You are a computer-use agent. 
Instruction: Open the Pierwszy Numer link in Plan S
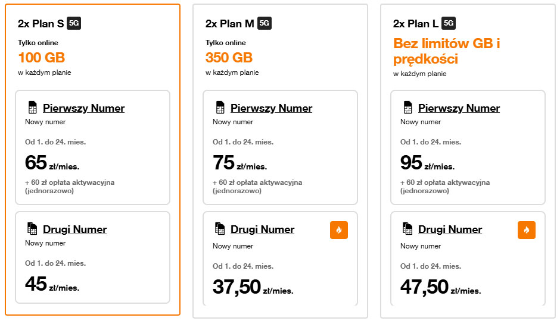83,108
